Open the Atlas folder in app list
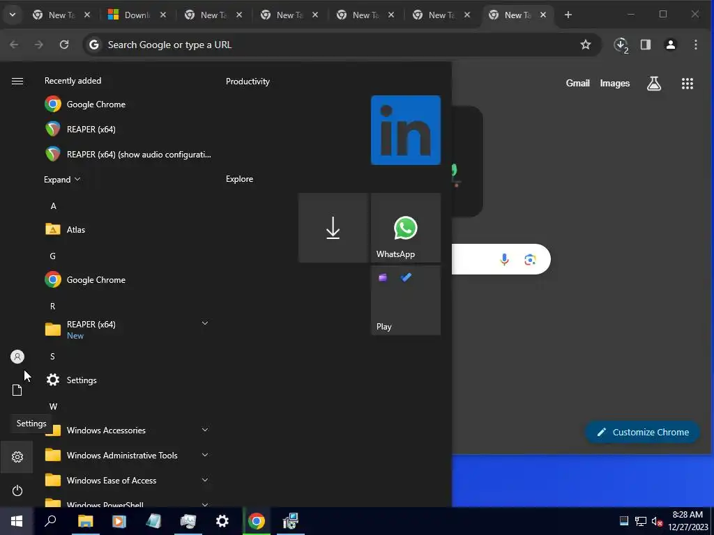Viewport: 714px width, 535px height. coord(128,229)
